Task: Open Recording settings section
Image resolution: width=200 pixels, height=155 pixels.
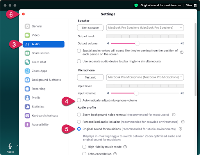Action: (x=43, y=89)
